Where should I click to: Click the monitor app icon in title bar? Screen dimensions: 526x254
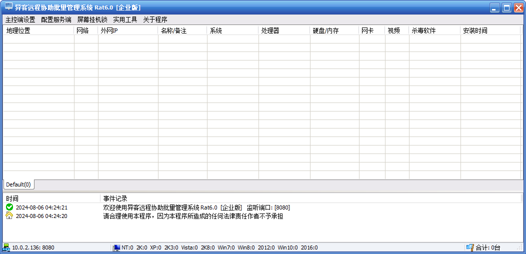(x=8, y=7)
